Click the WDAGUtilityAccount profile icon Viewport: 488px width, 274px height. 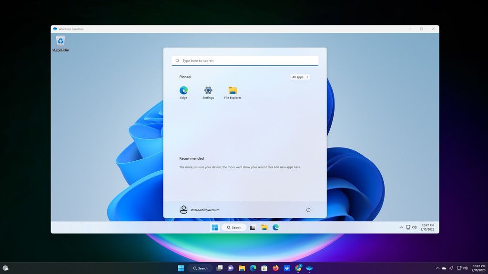point(184,209)
